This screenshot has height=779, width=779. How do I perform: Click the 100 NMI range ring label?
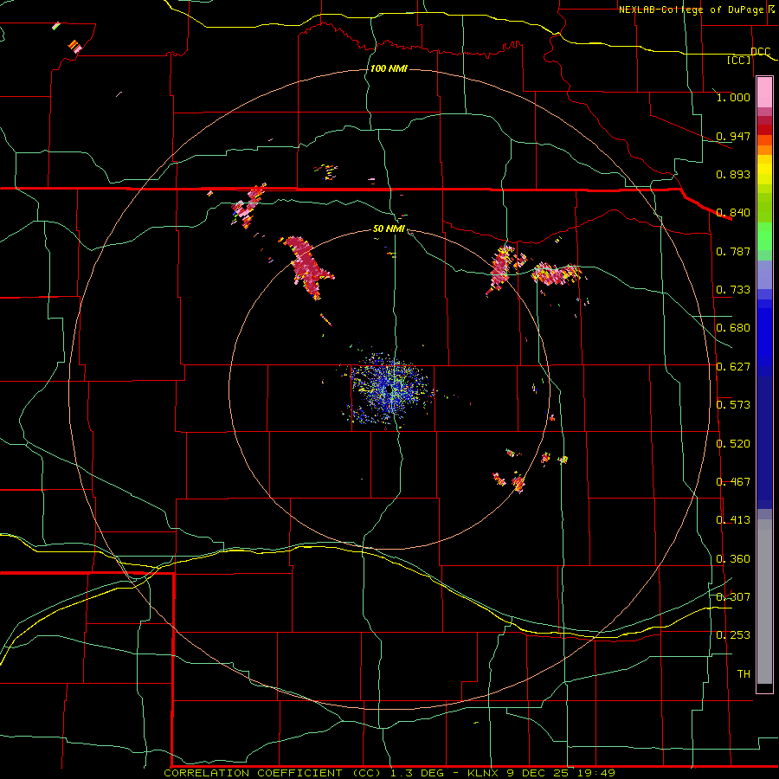point(389,68)
